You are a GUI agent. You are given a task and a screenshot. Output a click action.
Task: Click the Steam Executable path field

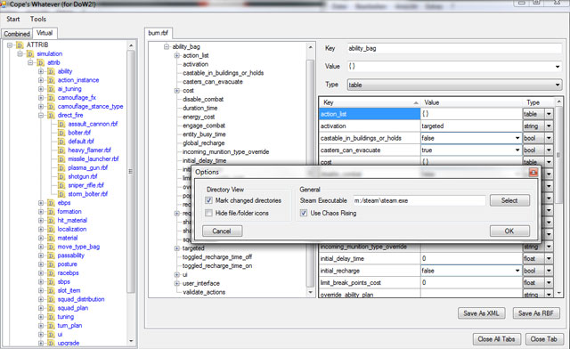(419, 200)
